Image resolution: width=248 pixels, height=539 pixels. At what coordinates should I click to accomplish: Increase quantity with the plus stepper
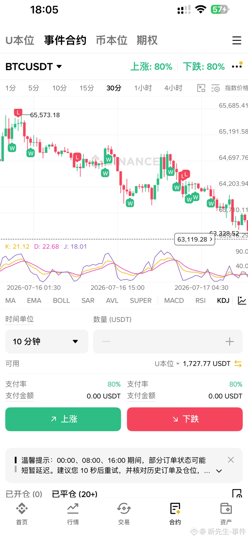click(229, 342)
